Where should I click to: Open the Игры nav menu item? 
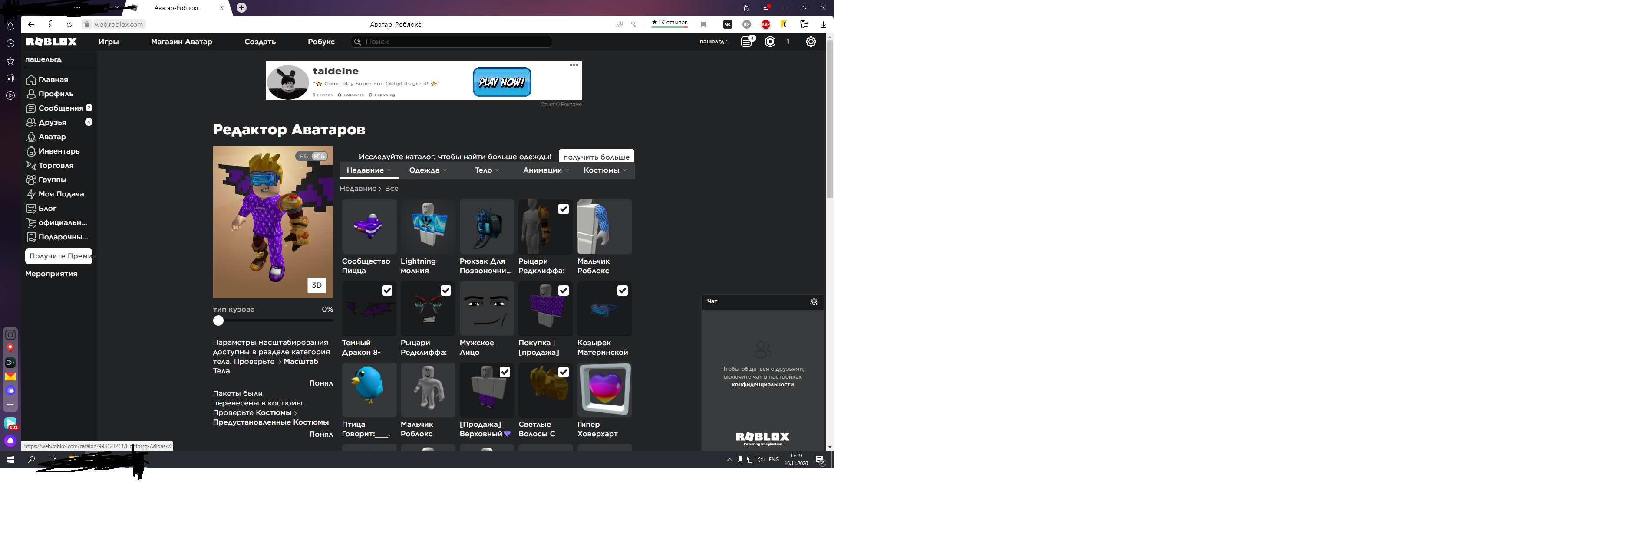(x=109, y=42)
